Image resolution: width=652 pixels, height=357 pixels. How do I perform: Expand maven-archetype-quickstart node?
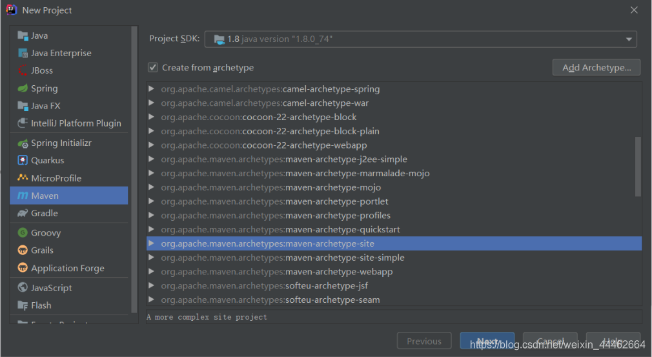(x=151, y=229)
